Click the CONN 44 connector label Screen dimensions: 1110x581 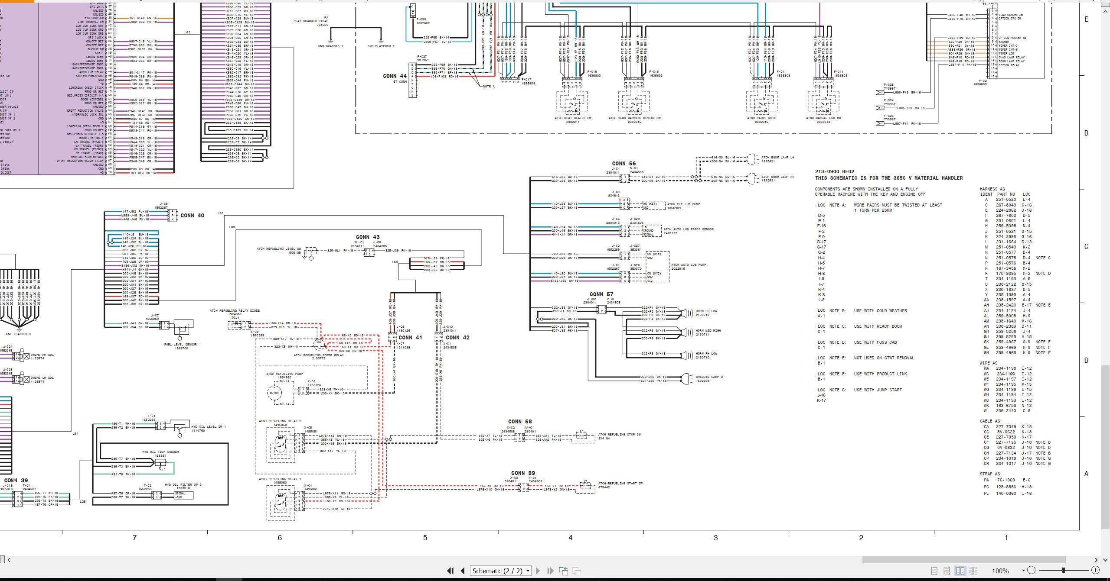pos(395,76)
